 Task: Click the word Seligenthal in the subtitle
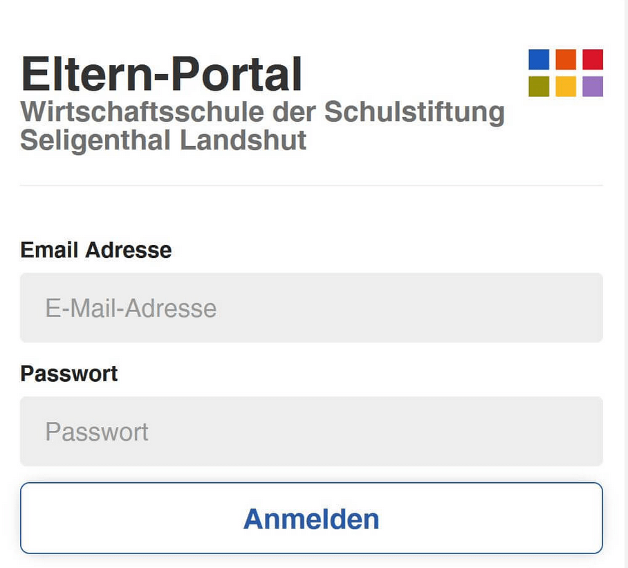95,140
